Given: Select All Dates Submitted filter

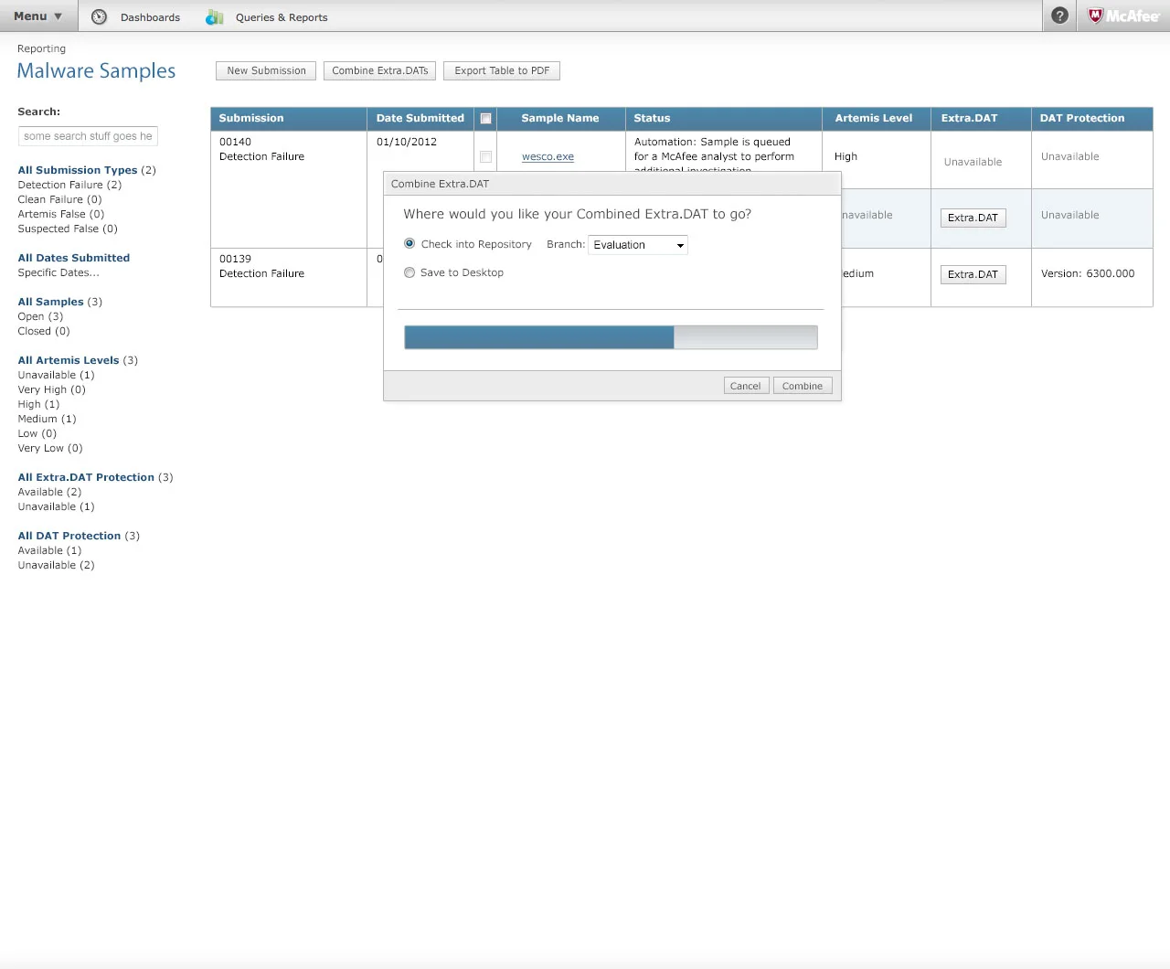Looking at the screenshot, I should pyautogui.click(x=74, y=258).
